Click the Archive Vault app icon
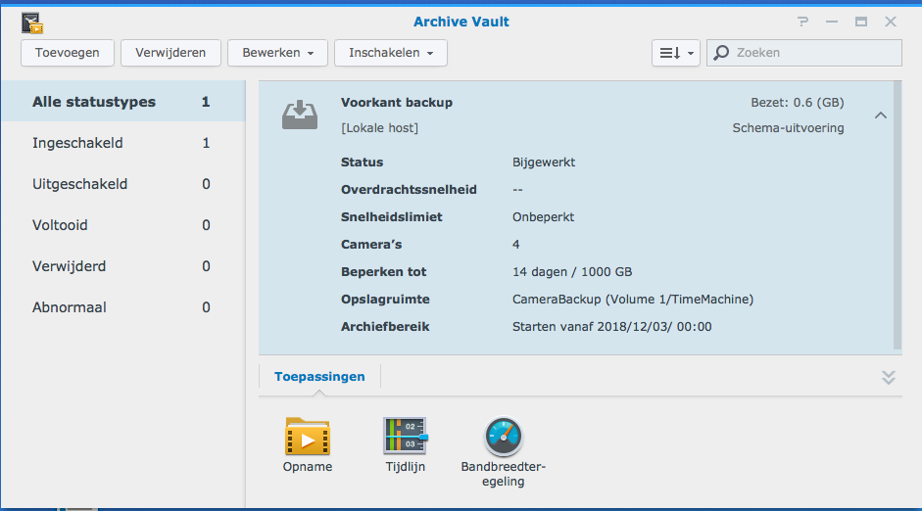The image size is (922, 511). (x=33, y=23)
